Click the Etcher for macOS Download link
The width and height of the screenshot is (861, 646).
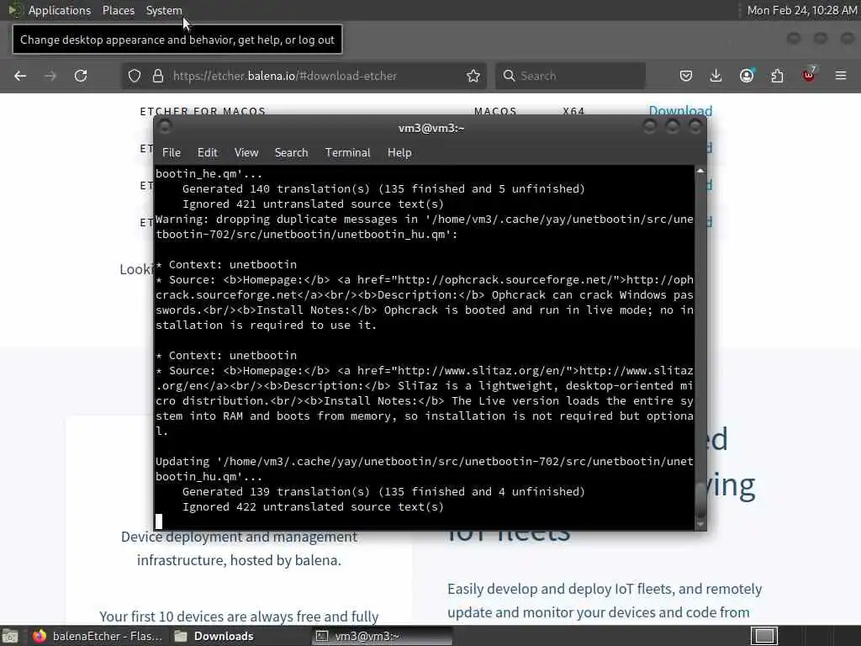[680, 110]
